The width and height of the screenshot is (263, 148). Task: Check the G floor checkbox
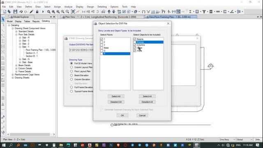(102, 51)
